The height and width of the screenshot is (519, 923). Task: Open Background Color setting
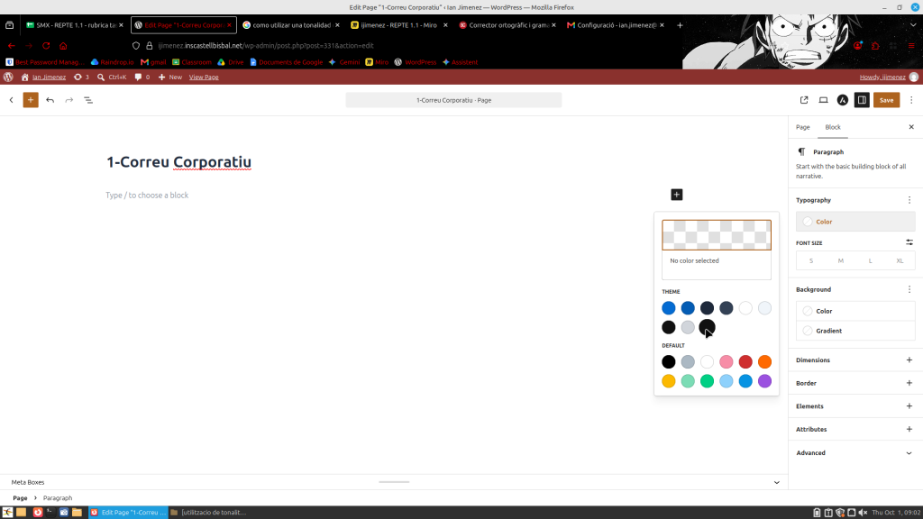tap(855, 311)
